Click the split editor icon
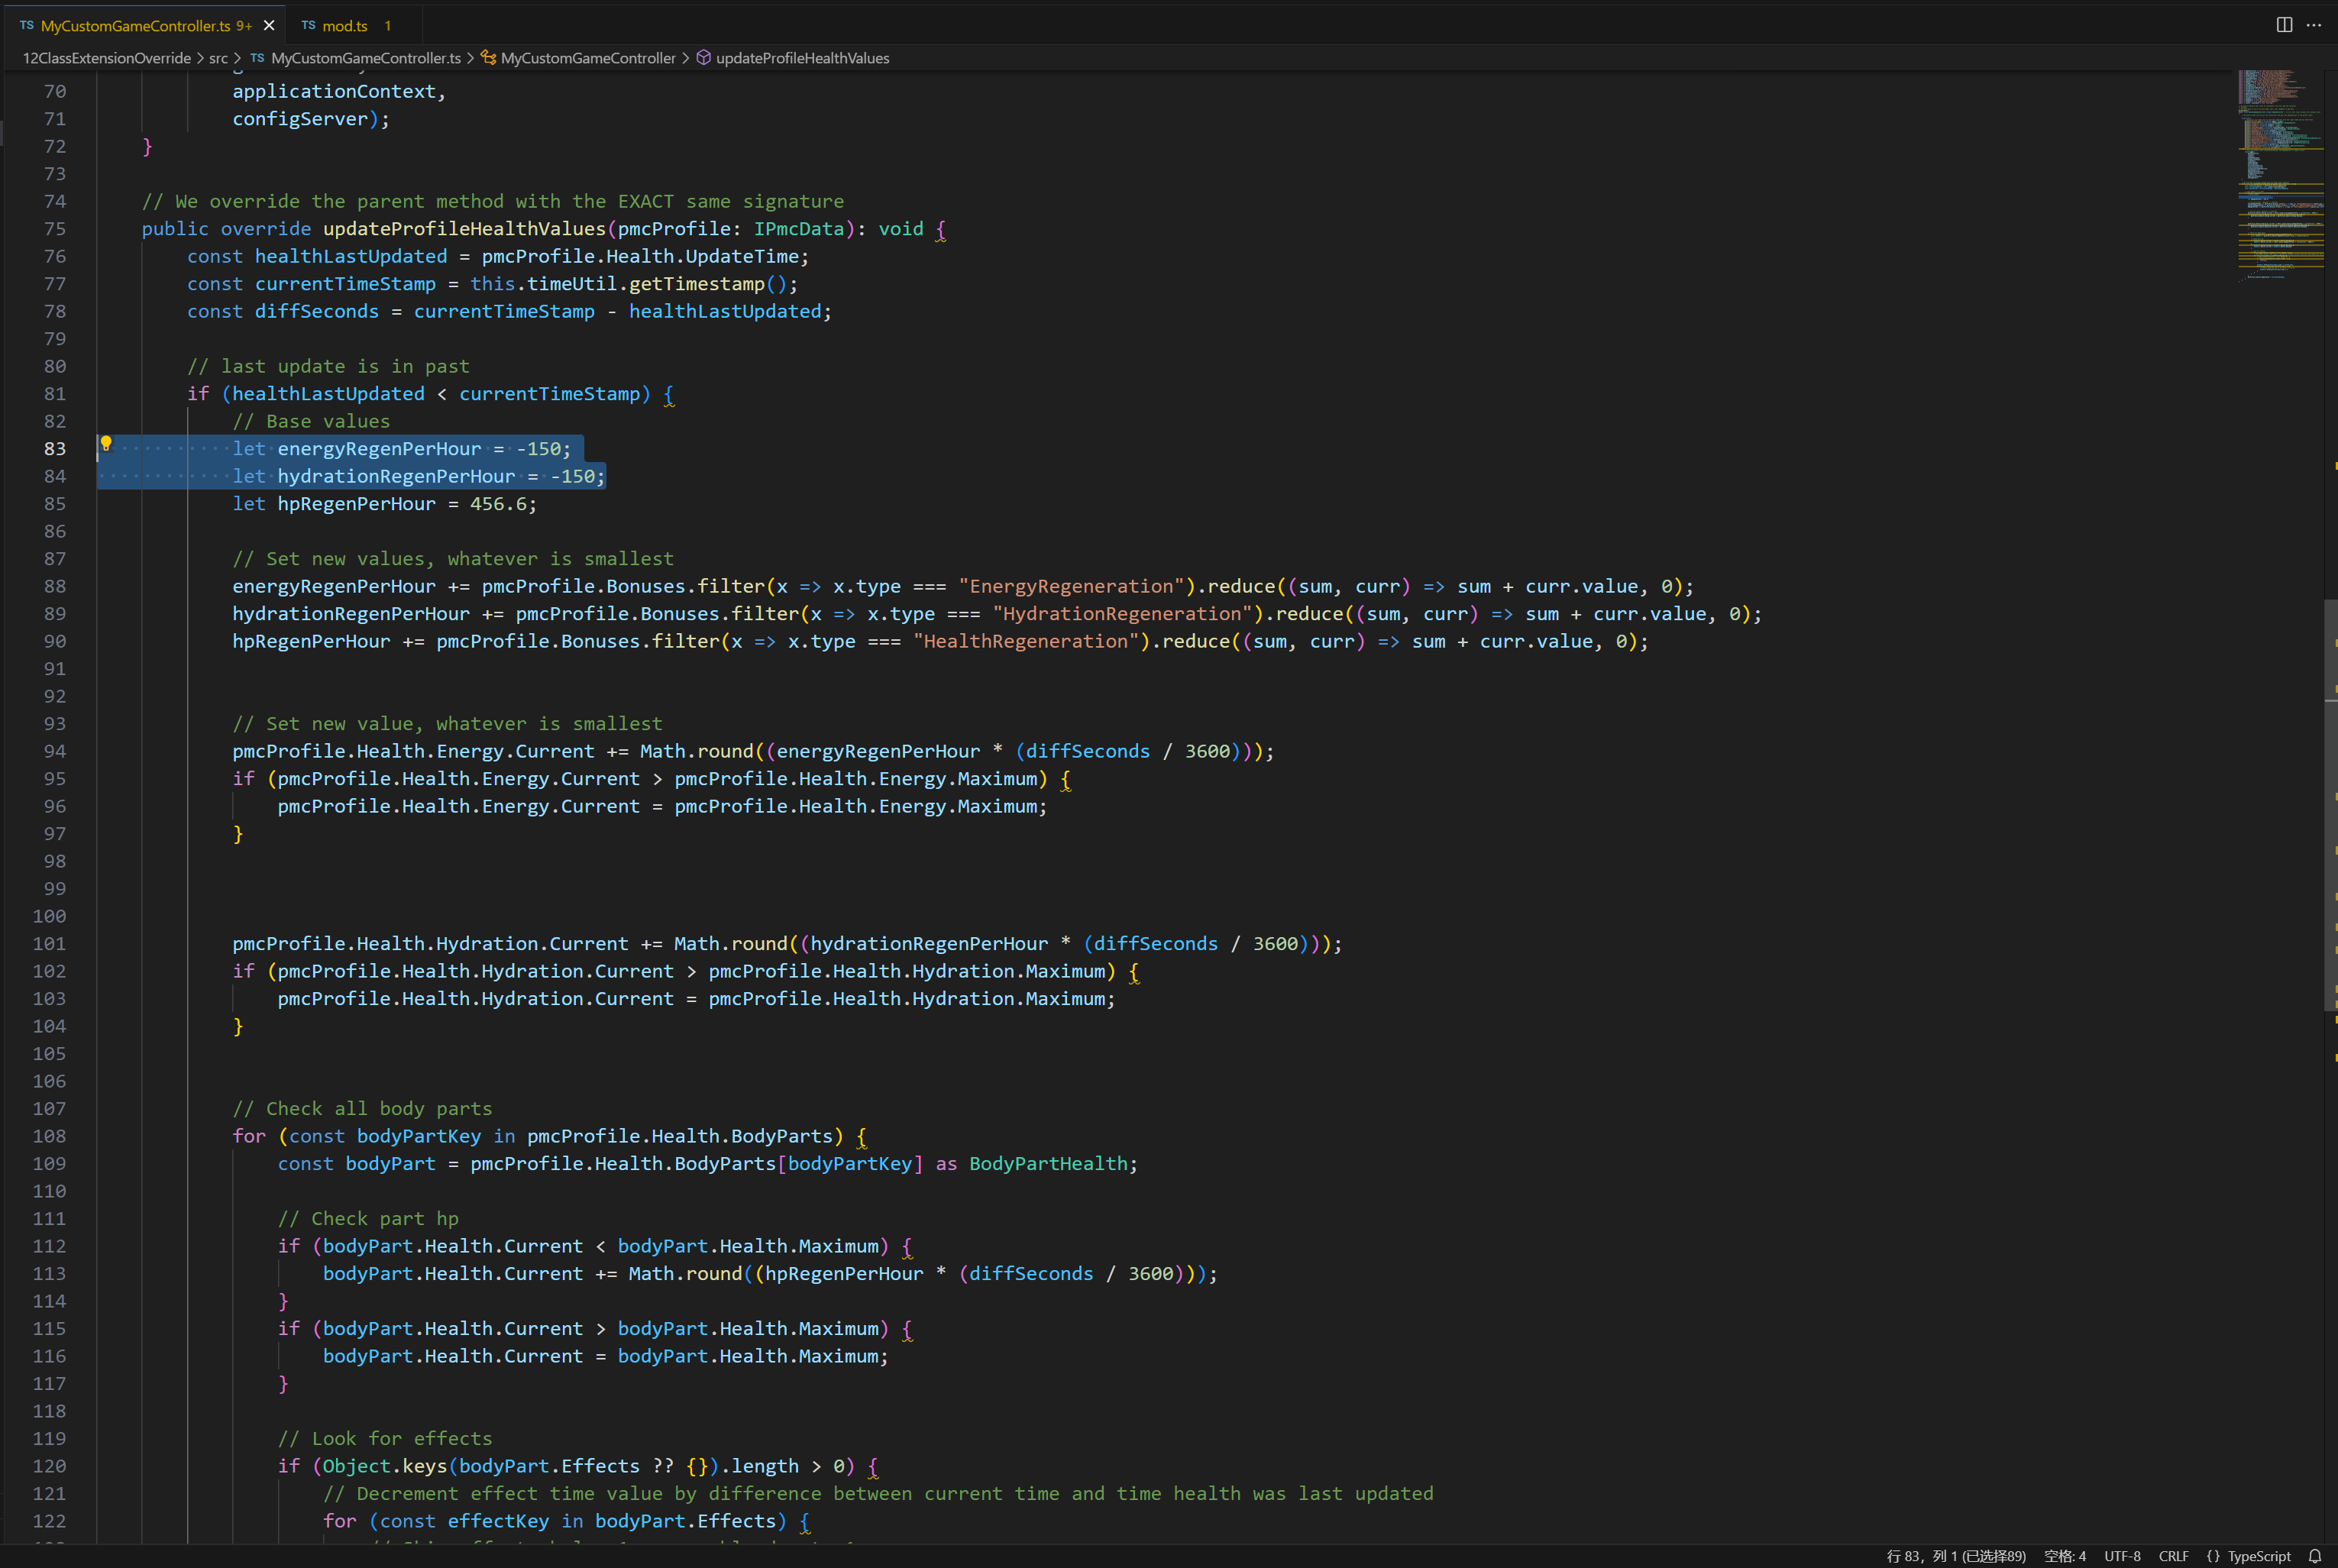 tap(2284, 25)
